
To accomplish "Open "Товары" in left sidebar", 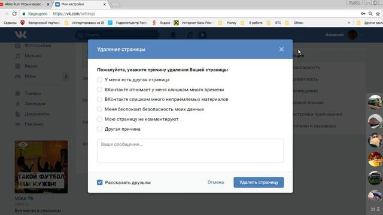I will click(33, 93).
